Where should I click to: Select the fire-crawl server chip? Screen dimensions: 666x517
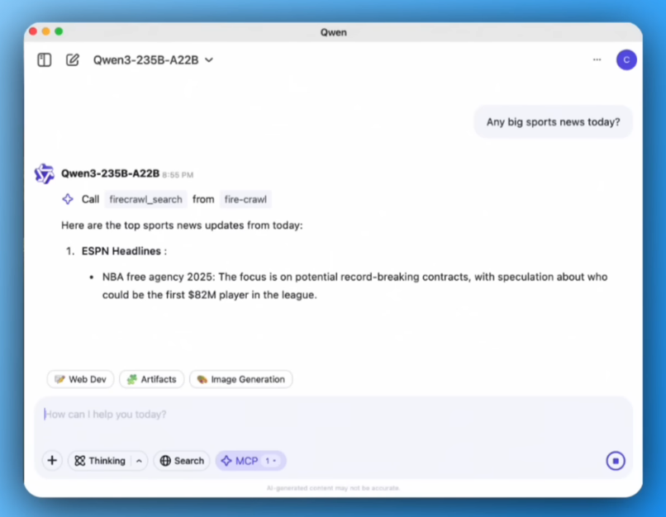245,200
